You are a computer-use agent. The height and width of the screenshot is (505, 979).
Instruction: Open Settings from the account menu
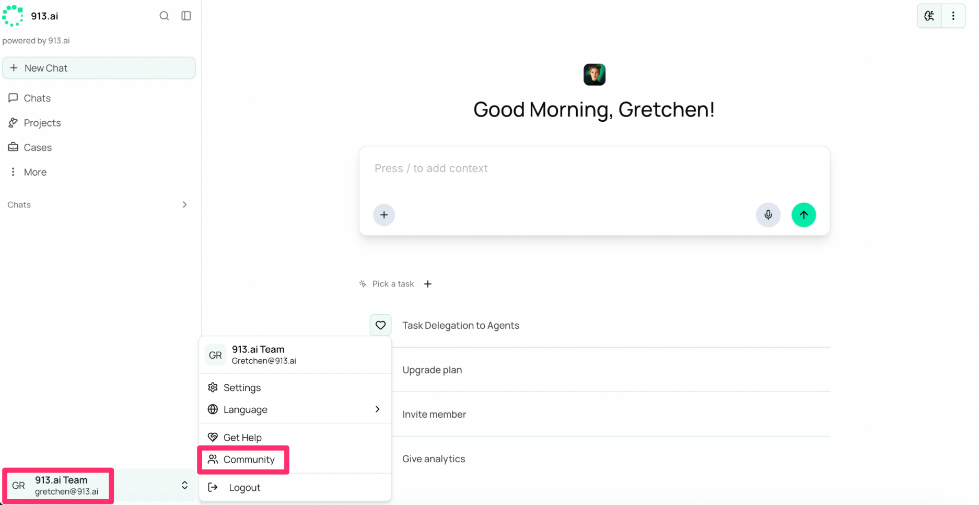pos(295,387)
